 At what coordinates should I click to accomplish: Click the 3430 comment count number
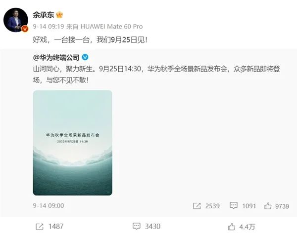pyautogui.click(x=152, y=227)
